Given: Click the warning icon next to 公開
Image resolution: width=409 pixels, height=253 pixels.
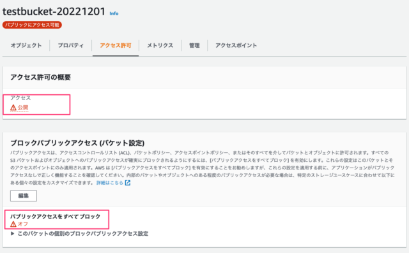Looking at the screenshot, I should coord(13,108).
